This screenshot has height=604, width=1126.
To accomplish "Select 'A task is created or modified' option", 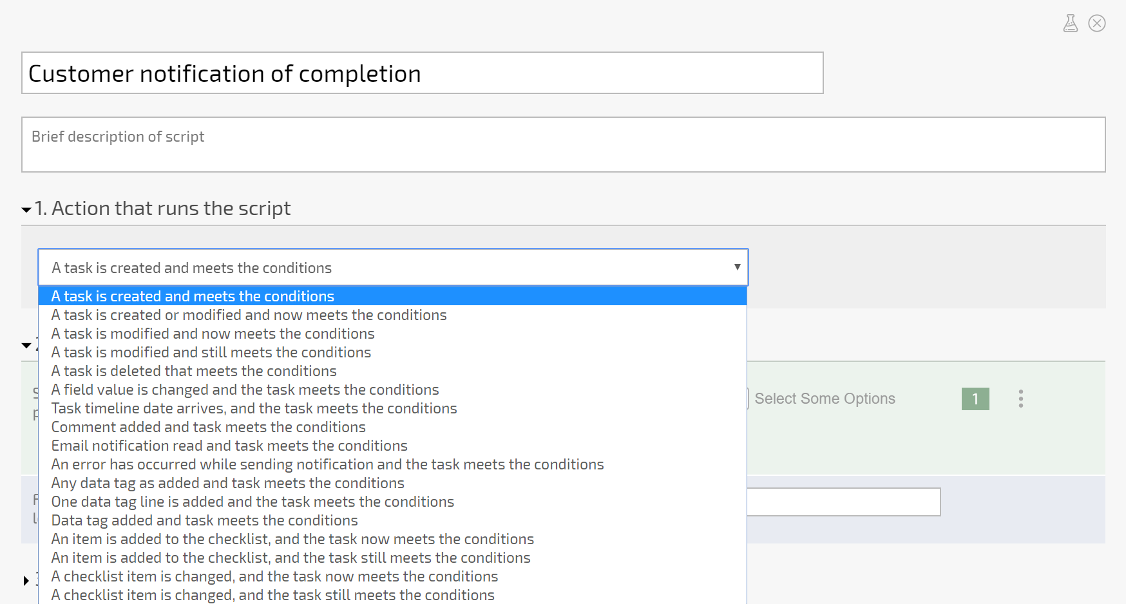I will click(249, 315).
